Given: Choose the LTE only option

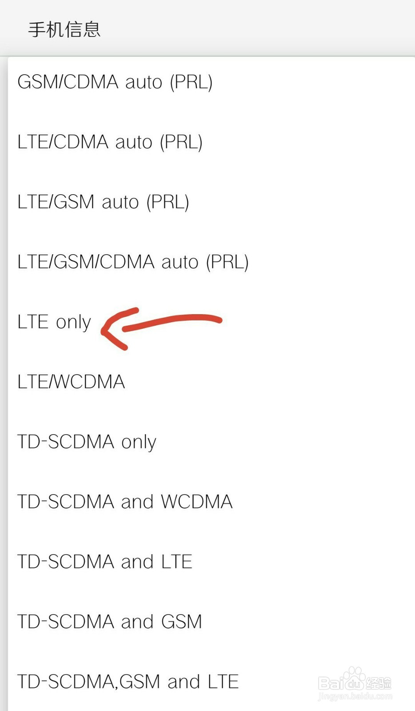Looking at the screenshot, I should coord(54,322).
